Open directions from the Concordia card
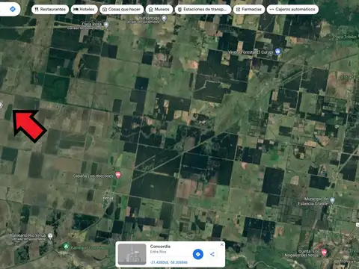This screenshot has width=359, height=269. [198, 254]
